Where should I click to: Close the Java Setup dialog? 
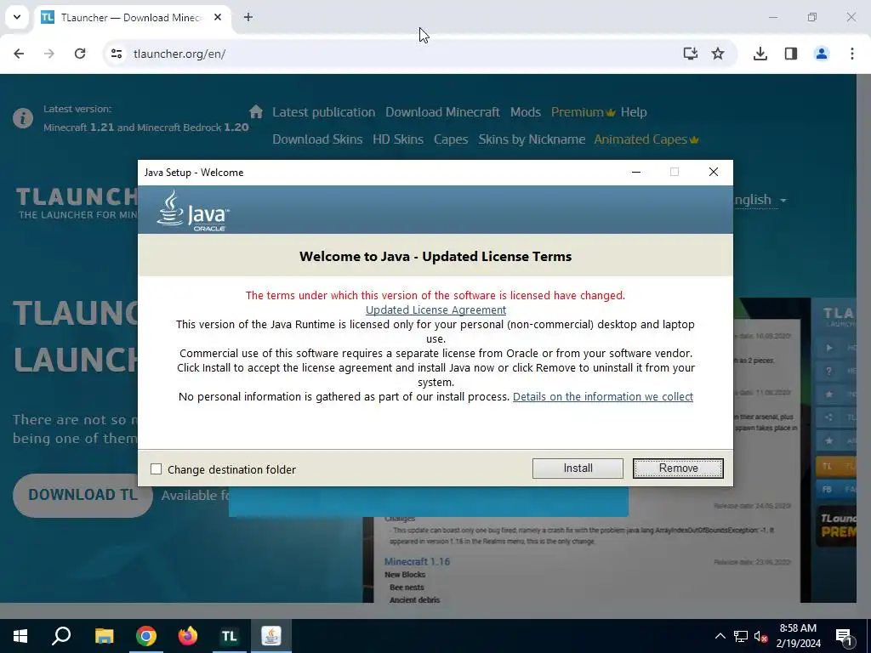tap(714, 172)
